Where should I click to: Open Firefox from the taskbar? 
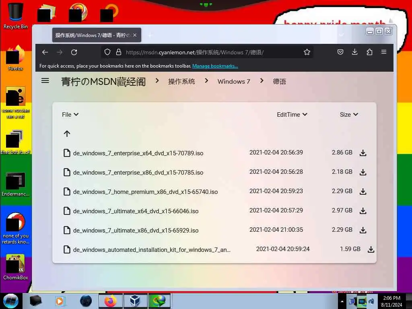[x=110, y=301]
